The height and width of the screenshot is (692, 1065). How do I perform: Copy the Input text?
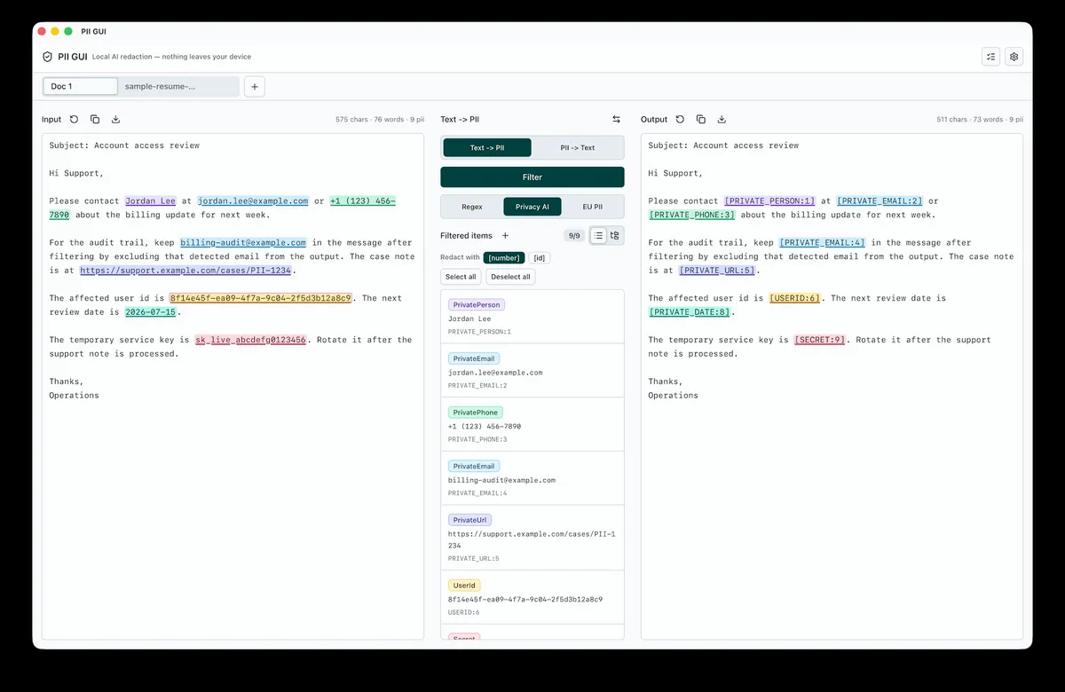click(x=95, y=119)
